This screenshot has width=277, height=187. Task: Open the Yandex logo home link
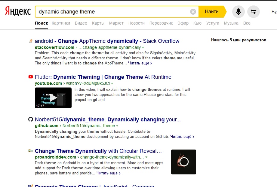point(18,11)
